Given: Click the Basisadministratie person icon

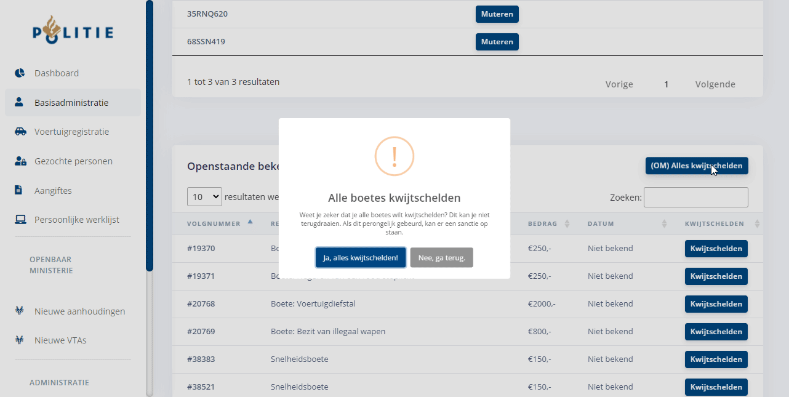Looking at the screenshot, I should pos(20,102).
